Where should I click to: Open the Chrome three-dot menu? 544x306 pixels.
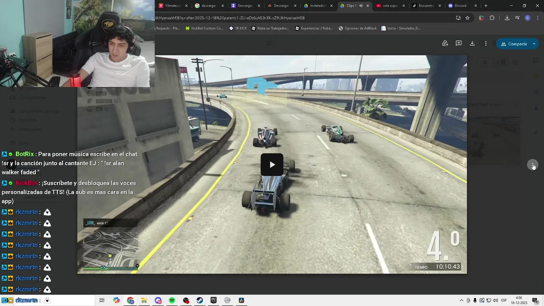pyautogui.click(x=538, y=18)
